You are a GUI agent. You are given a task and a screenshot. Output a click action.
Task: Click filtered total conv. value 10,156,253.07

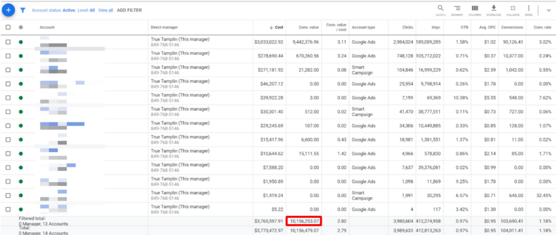pos(305,221)
